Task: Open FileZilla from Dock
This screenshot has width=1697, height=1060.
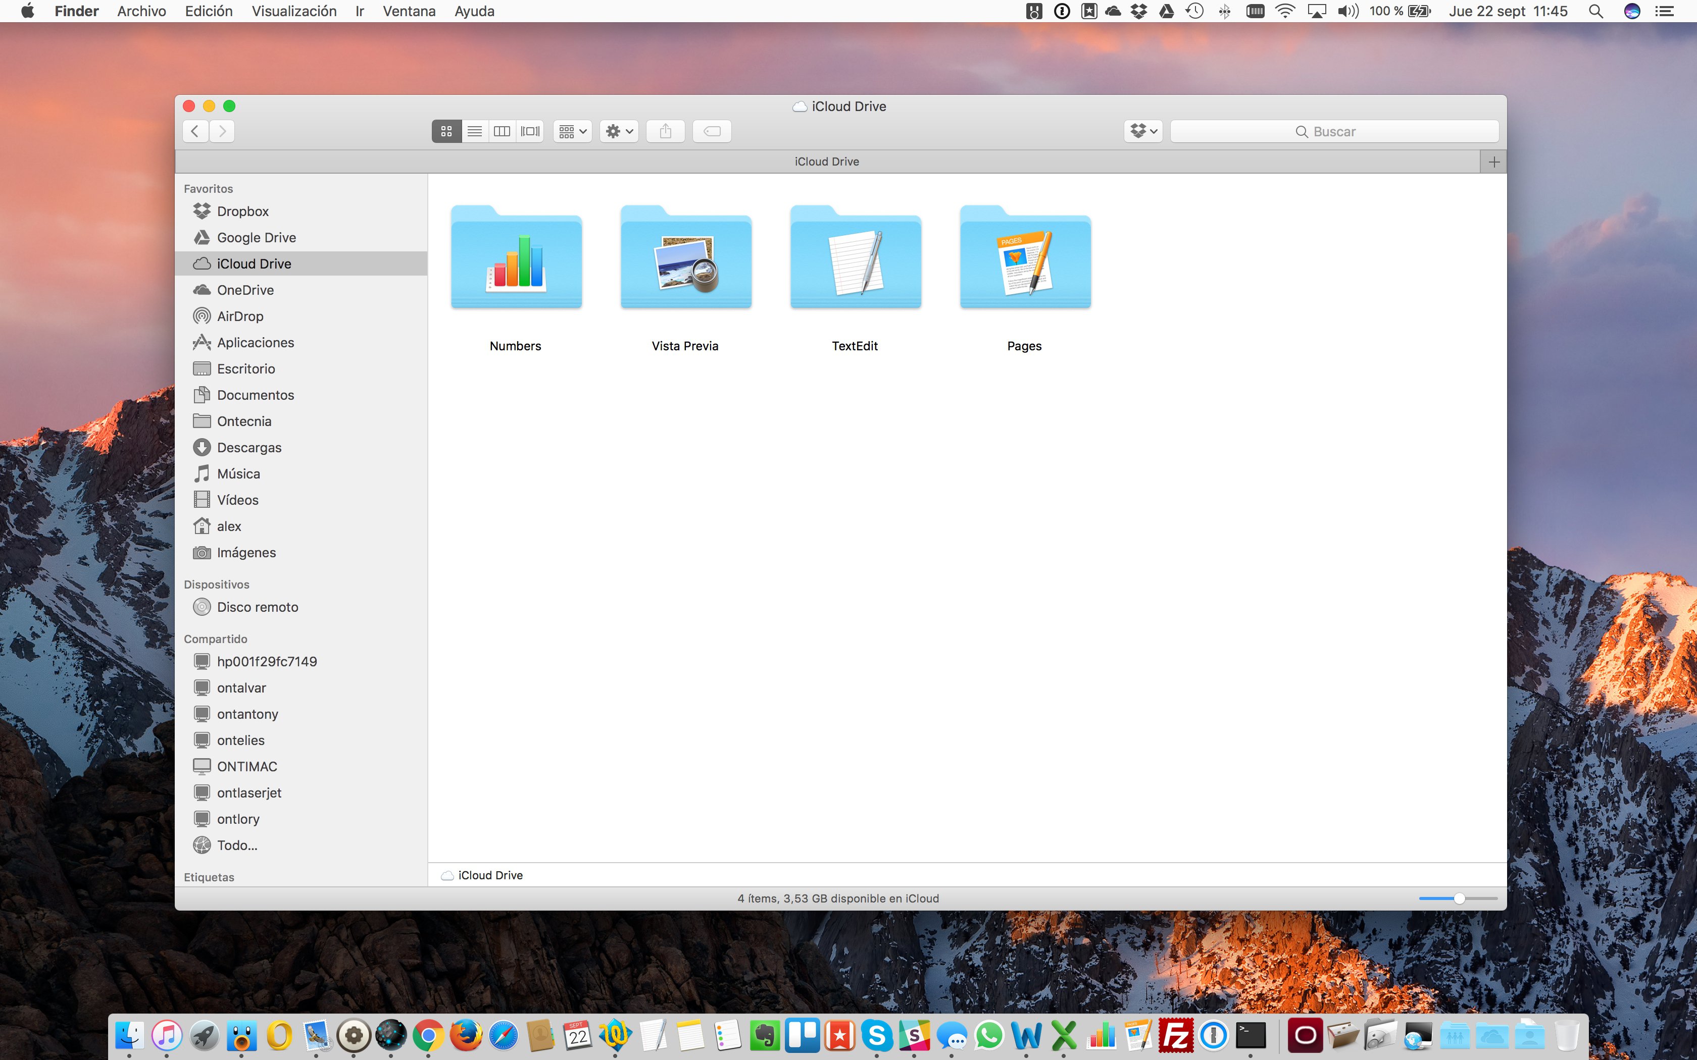Action: coord(1176,1035)
